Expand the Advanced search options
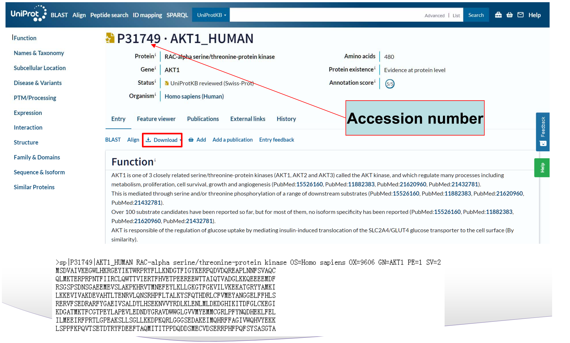This screenshot has height=343, width=570. 434,15
